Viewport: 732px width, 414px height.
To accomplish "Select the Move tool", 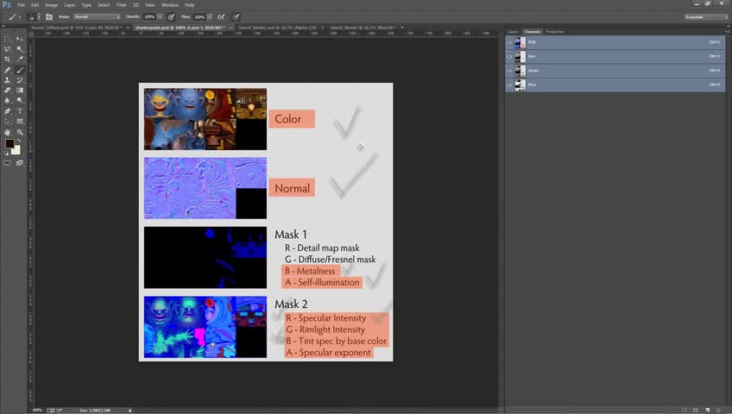I will pos(20,39).
